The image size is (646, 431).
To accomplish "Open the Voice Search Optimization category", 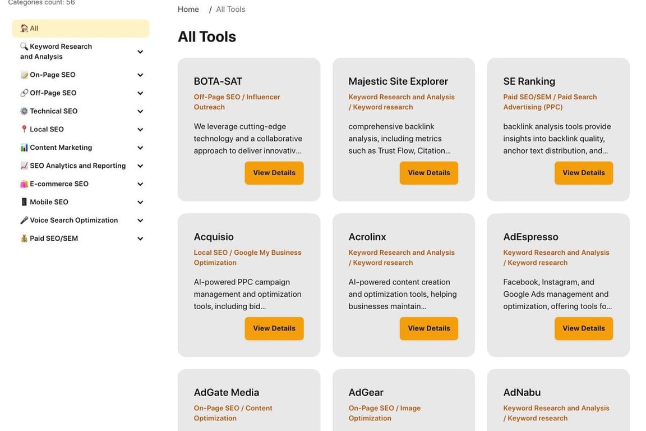I will click(x=74, y=220).
